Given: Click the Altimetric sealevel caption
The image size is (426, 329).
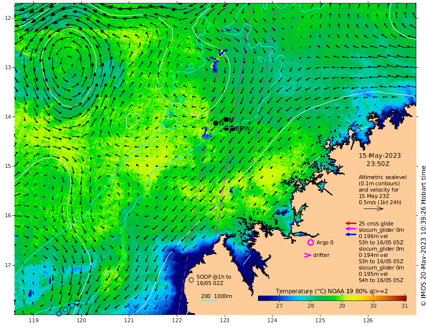Looking at the screenshot, I should click(x=382, y=177).
